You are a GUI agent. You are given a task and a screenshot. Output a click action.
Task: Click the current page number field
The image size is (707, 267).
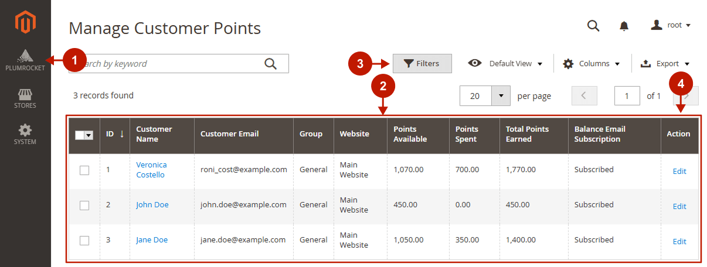627,96
